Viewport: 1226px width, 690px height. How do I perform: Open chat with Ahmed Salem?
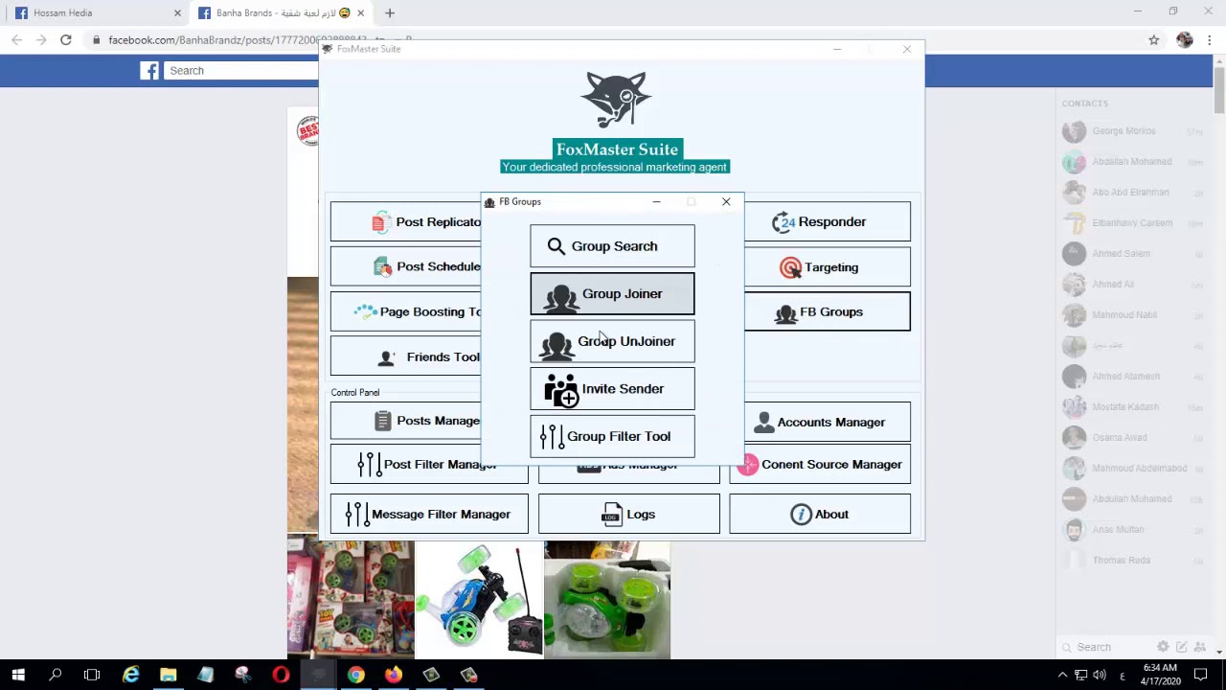click(x=1132, y=254)
